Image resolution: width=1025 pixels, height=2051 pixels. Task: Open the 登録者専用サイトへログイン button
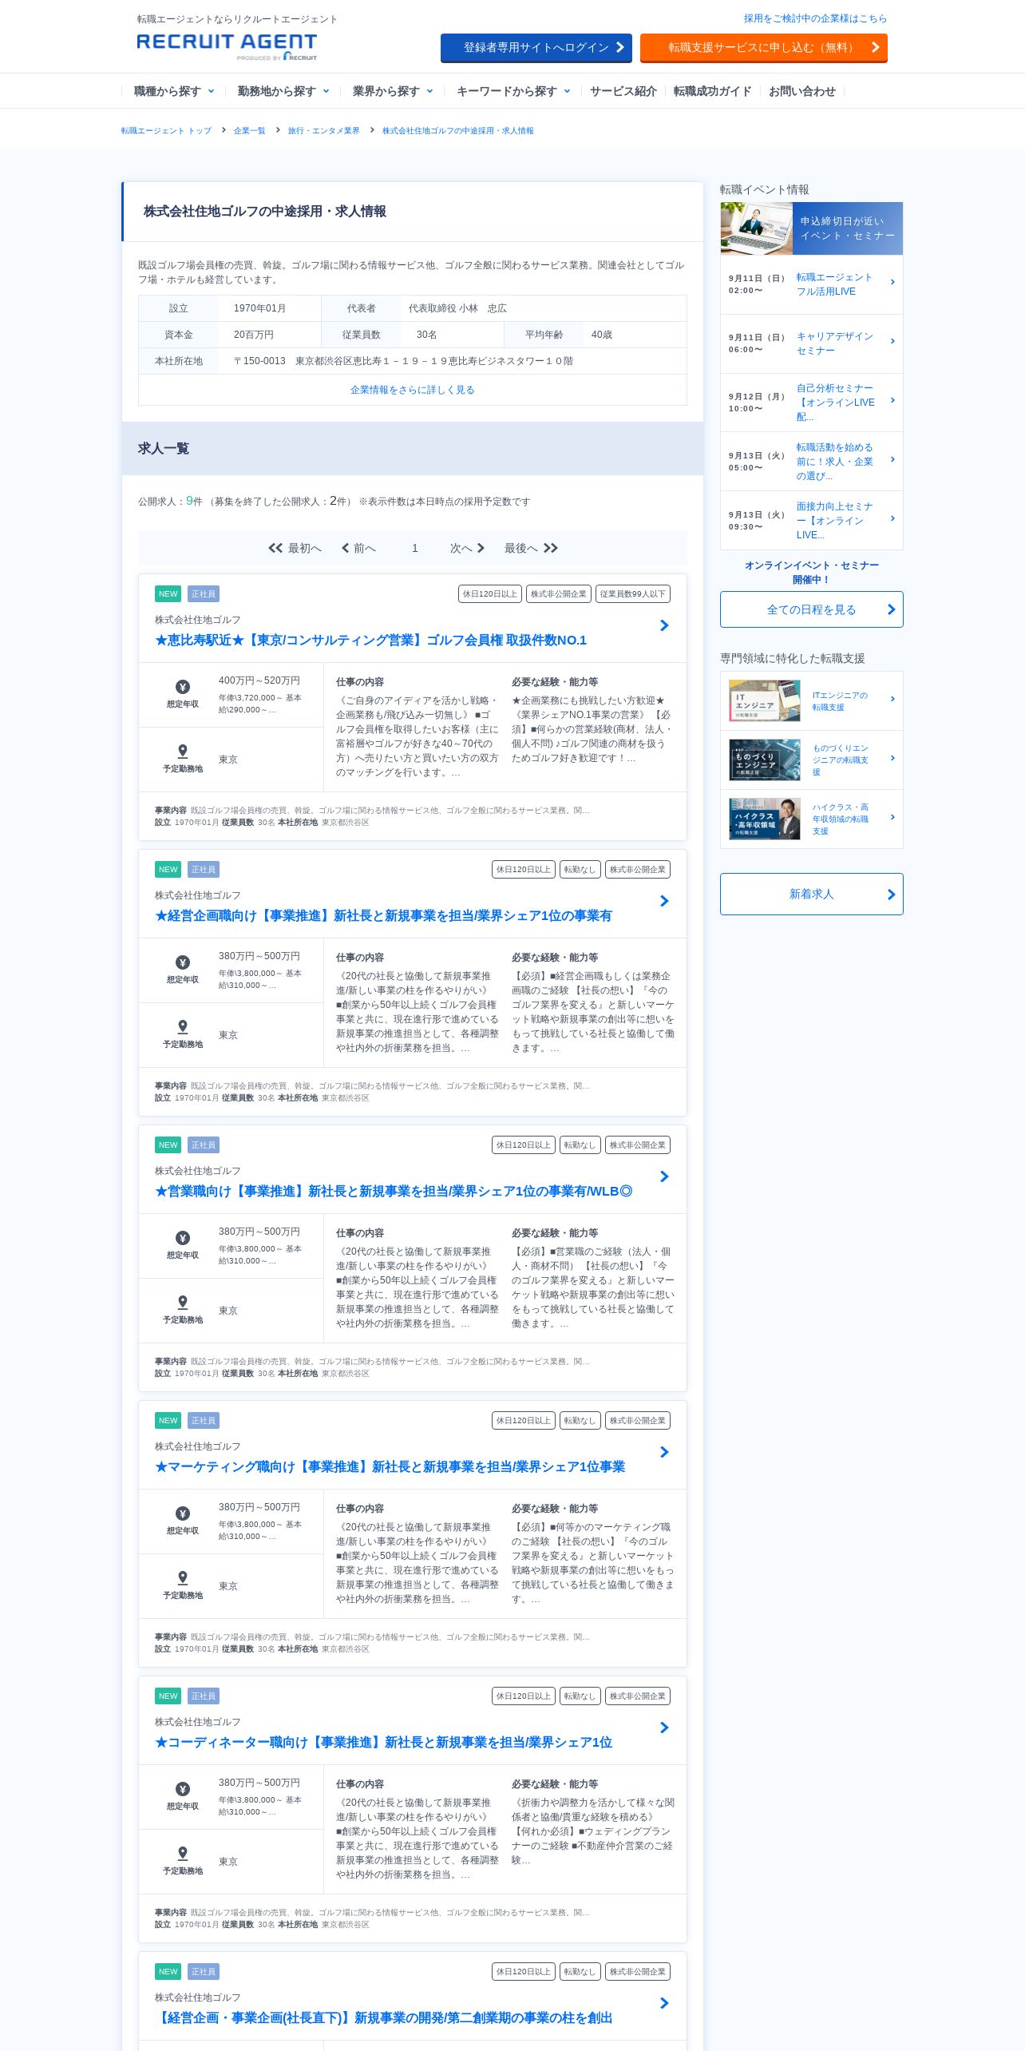click(536, 48)
